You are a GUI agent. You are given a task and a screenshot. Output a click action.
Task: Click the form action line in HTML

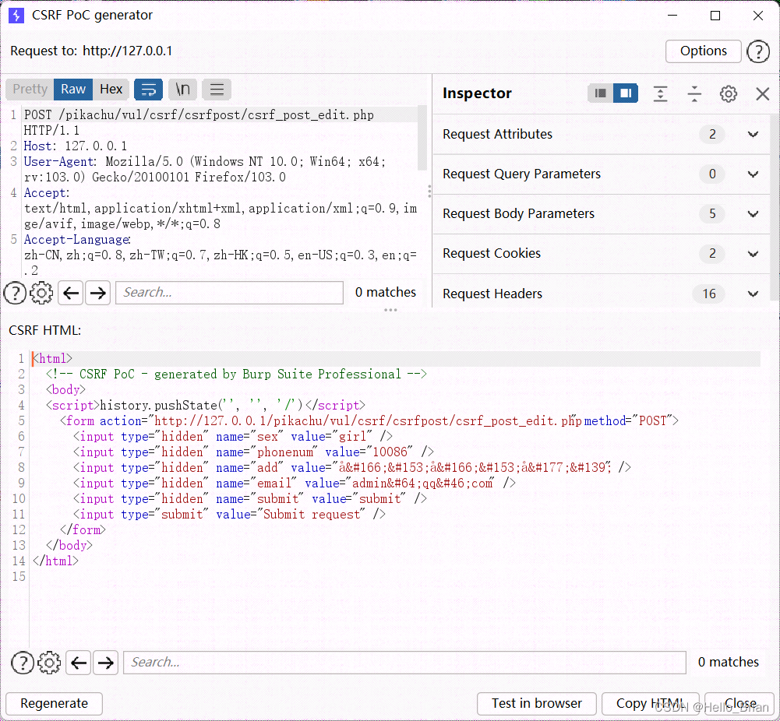tap(369, 421)
